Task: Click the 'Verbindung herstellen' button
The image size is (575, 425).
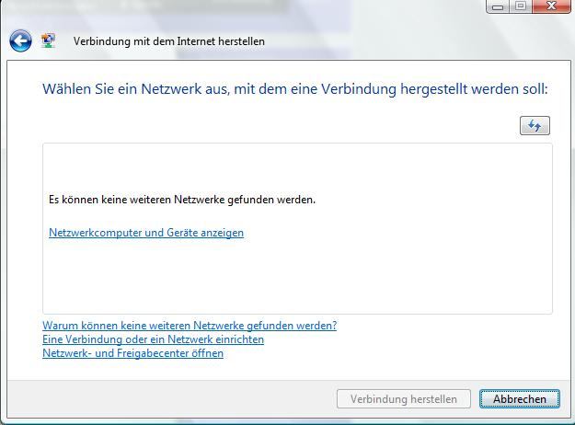Action: click(403, 399)
